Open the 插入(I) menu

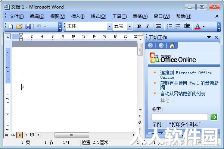(x=78, y=16)
